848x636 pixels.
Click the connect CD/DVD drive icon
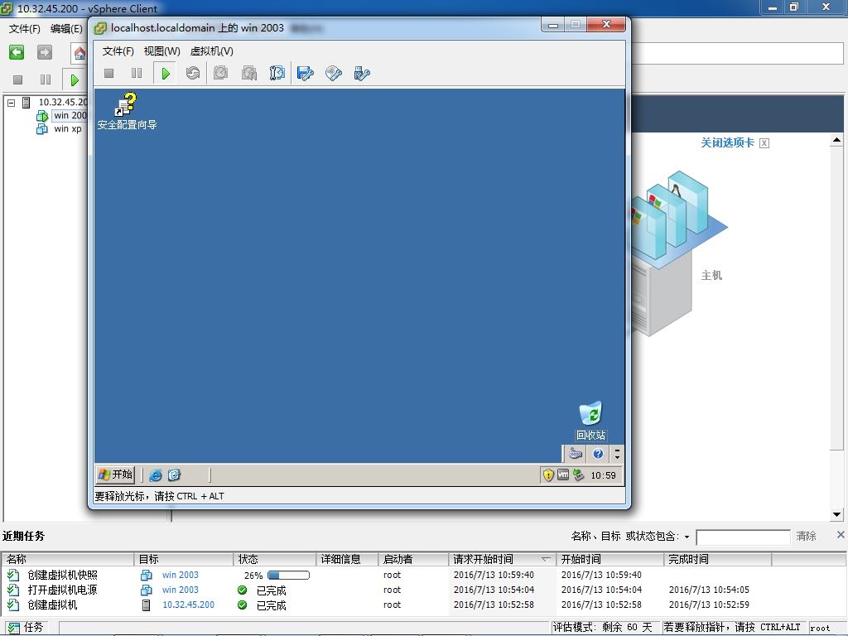click(334, 73)
